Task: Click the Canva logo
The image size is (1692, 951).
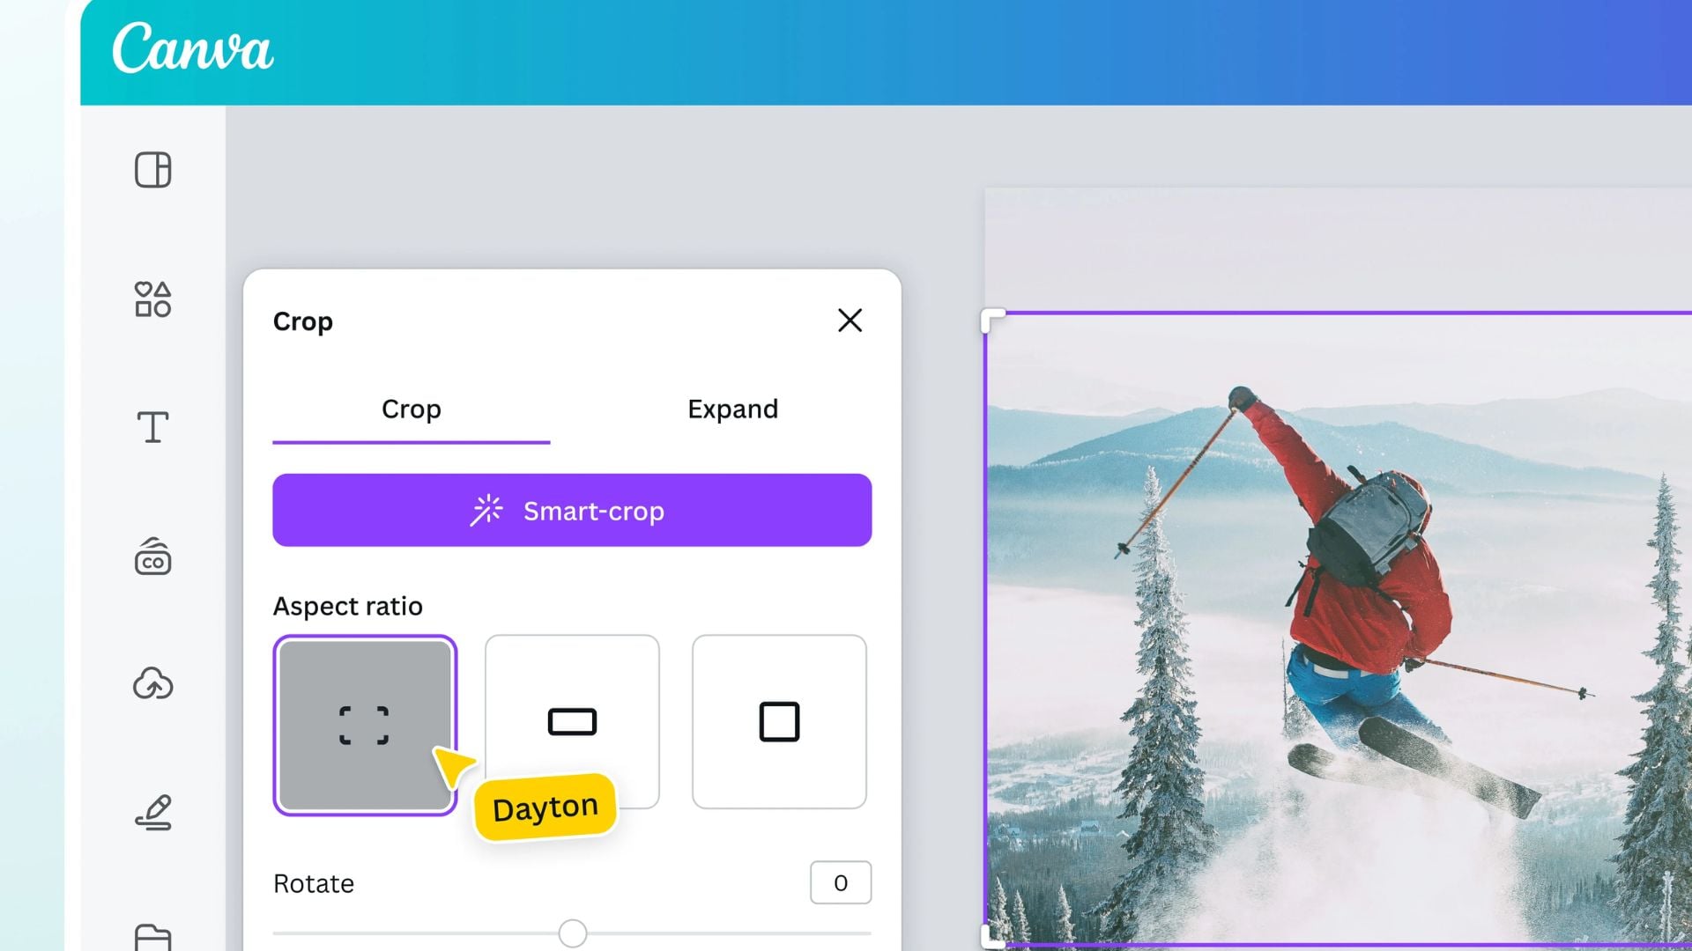Action: click(x=192, y=49)
